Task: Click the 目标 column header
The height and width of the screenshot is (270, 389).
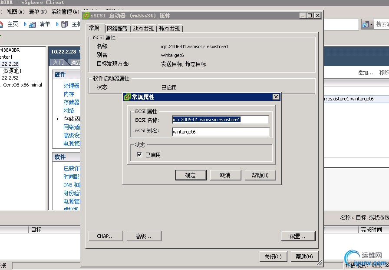Action: (36, 230)
